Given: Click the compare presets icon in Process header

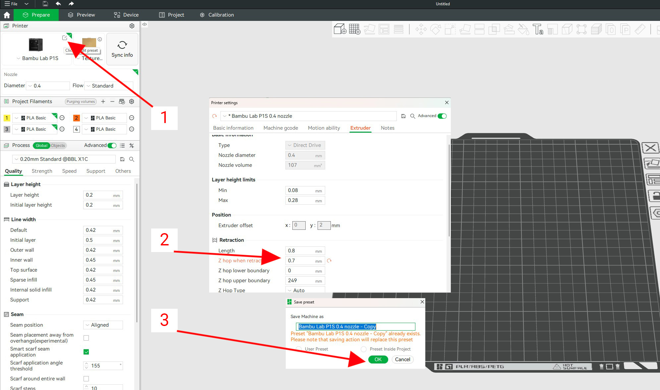Looking at the screenshot, I should click(132, 146).
